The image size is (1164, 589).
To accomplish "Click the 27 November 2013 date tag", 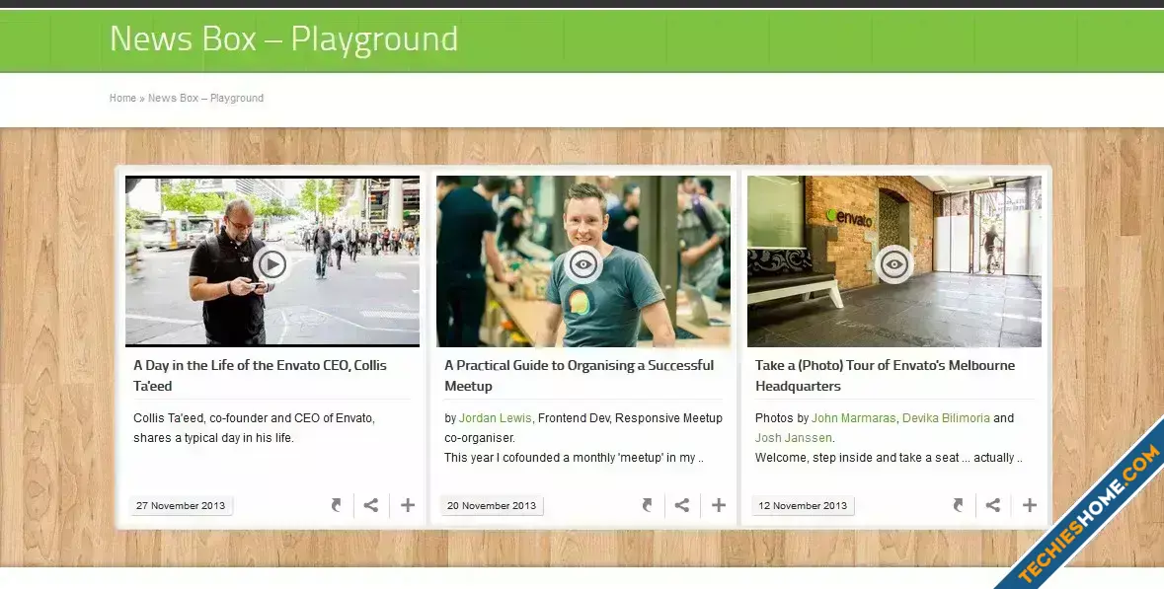I will (181, 506).
